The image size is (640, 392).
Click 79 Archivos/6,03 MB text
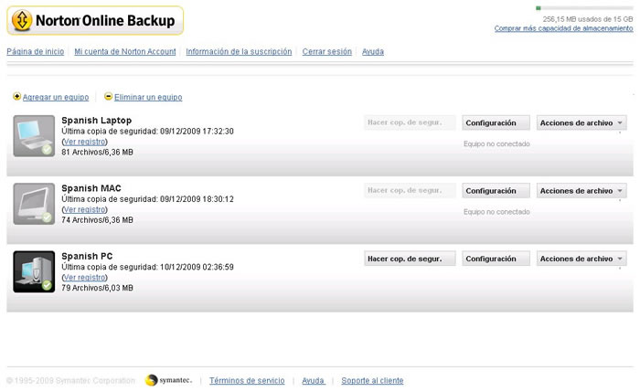pyautogui.click(x=97, y=288)
